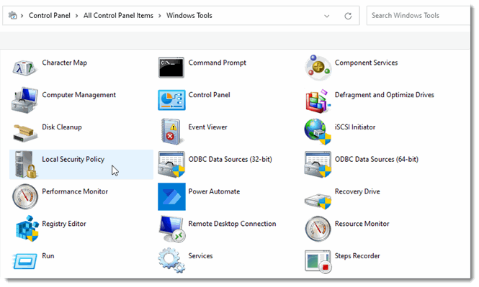Select the Resource Monitor gauge icon
Viewport: 479px width, 287px height.
(318, 229)
